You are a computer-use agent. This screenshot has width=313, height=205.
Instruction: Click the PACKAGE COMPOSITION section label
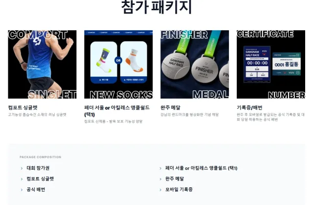point(40,157)
